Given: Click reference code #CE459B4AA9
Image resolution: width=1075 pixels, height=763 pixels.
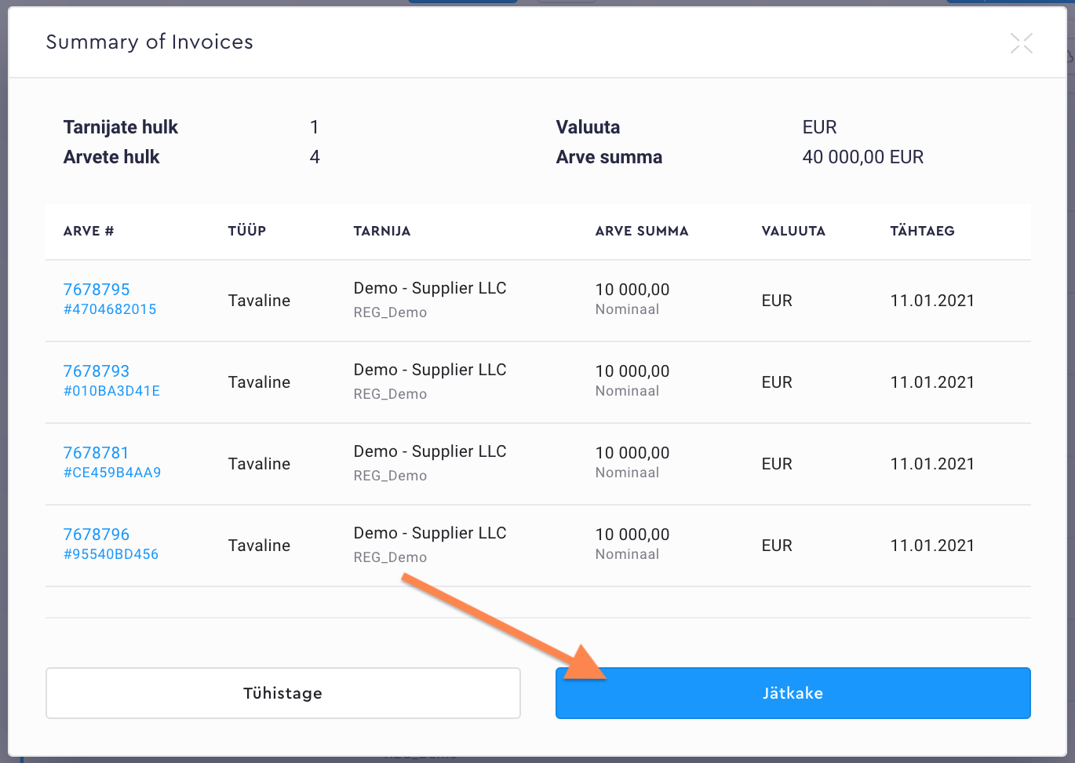Looking at the screenshot, I should coord(112,473).
